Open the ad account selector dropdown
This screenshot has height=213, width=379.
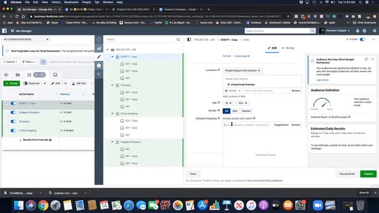[x=25, y=40]
